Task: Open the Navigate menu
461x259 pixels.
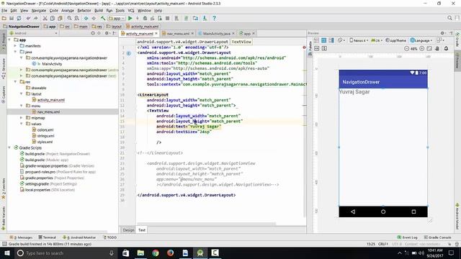Action: click(39, 10)
